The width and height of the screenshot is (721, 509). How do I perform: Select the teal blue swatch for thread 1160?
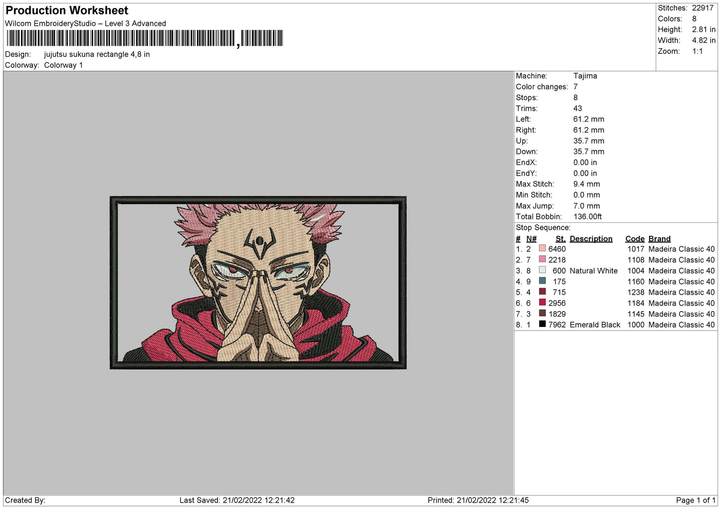[542, 281]
